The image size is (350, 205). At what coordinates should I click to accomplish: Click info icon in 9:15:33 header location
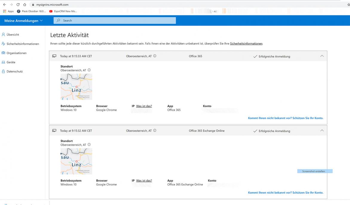point(155,56)
